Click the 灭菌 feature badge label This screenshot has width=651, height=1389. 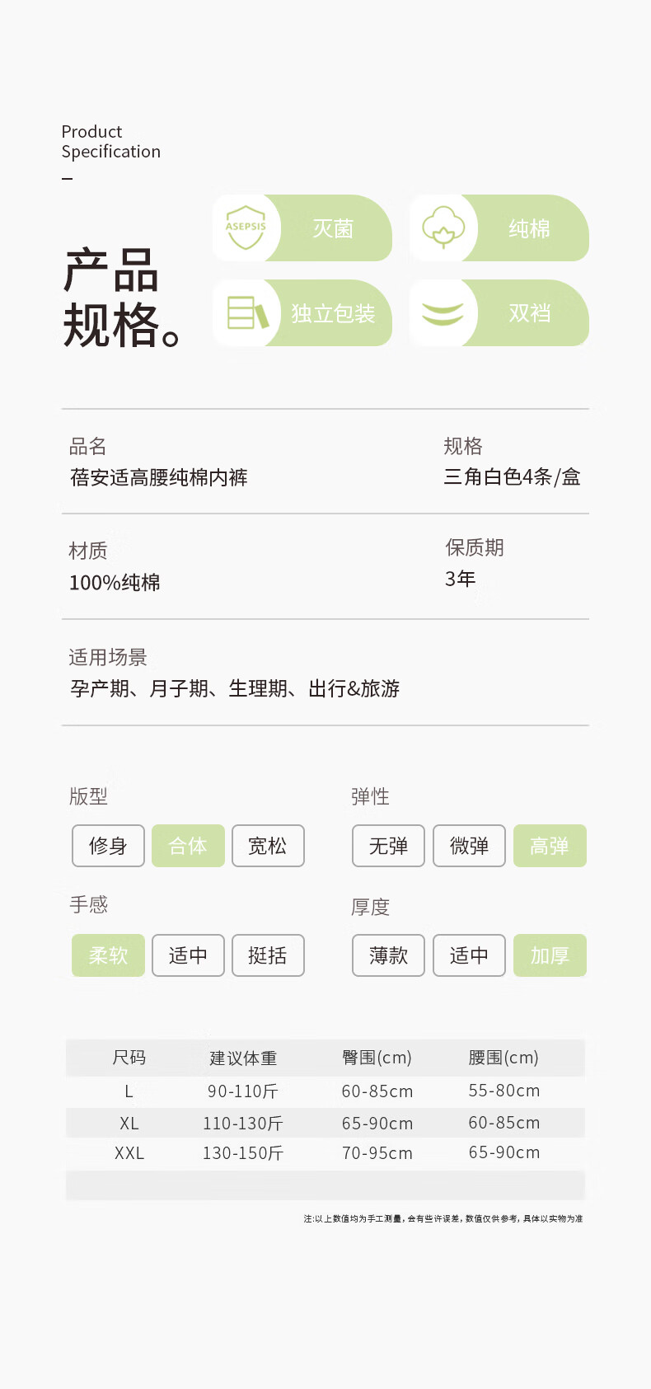point(333,228)
